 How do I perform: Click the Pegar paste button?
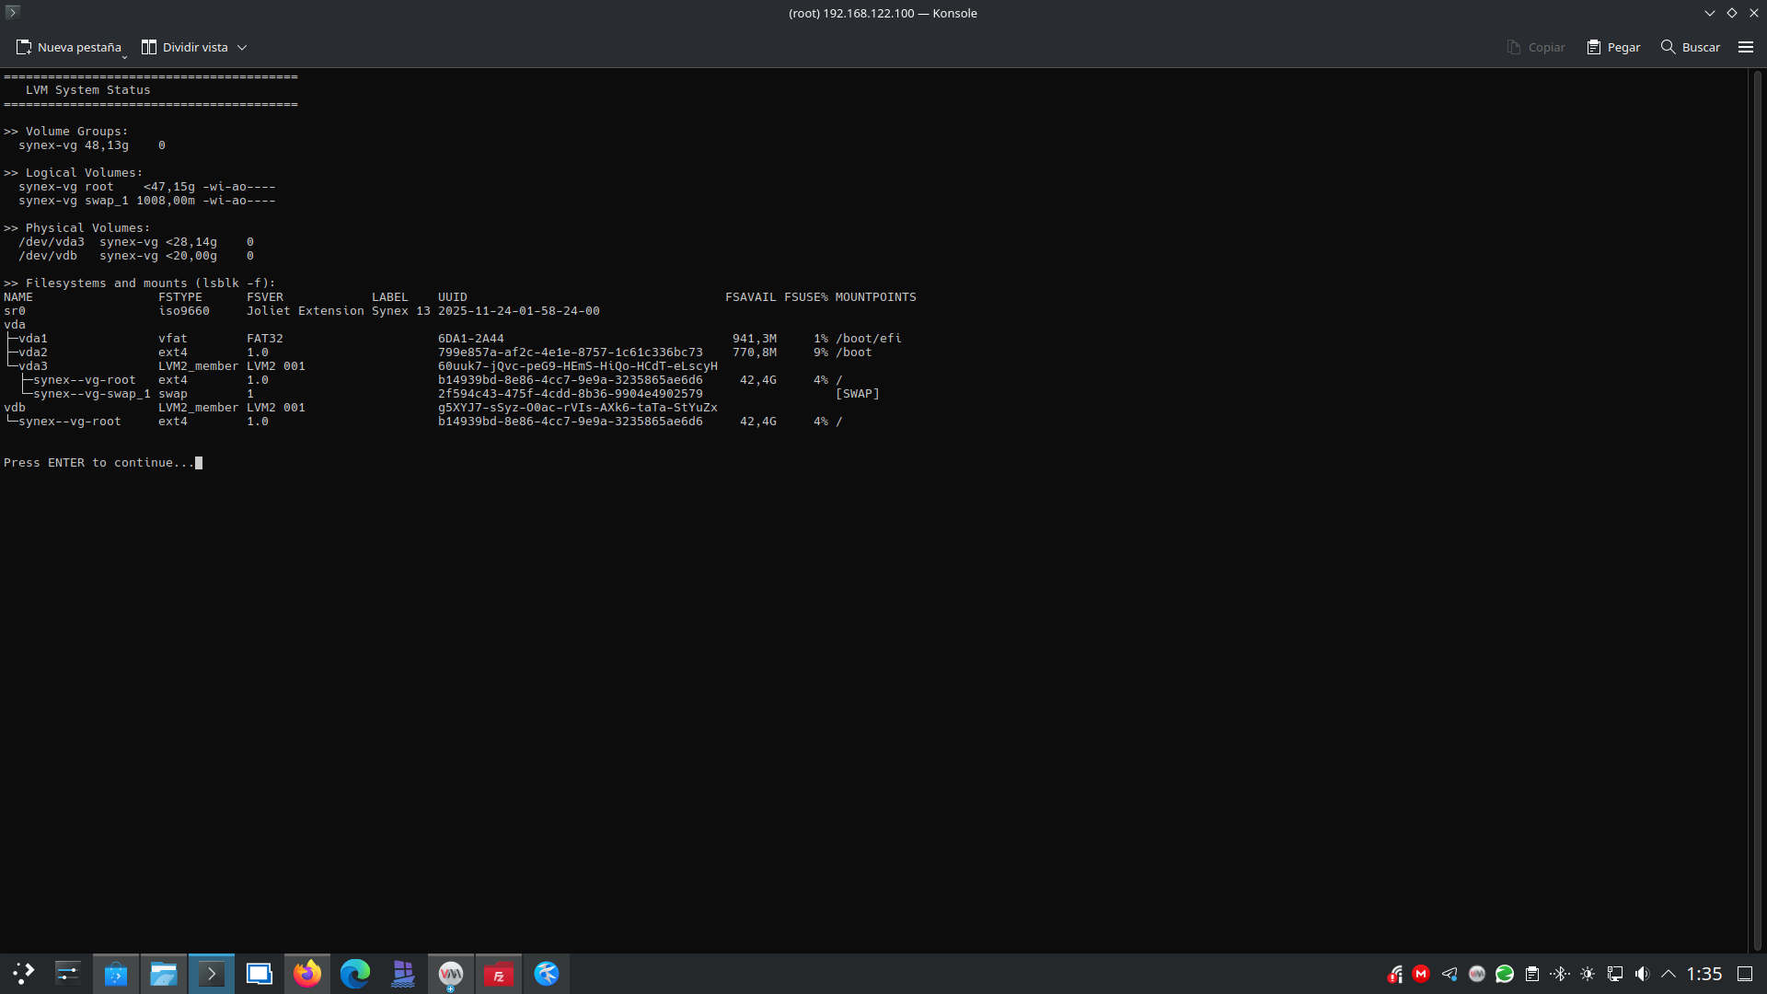click(1613, 47)
